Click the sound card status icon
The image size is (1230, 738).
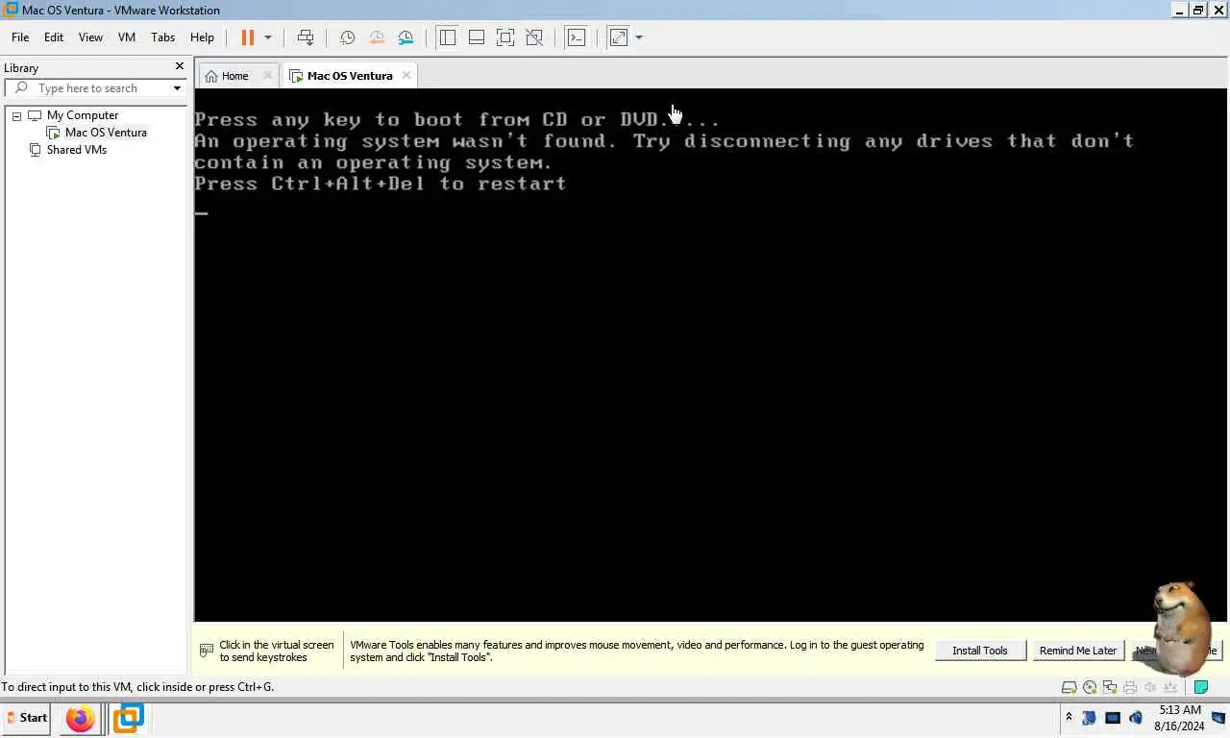click(x=1150, y=687)
